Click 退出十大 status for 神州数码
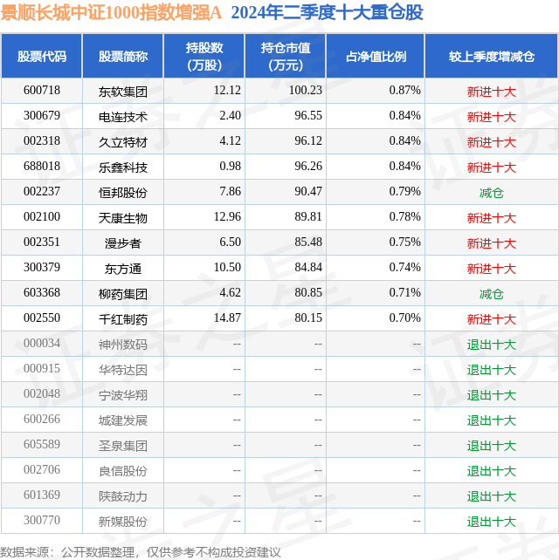Viewport: 559px width, 560px height. coord(492,345)
